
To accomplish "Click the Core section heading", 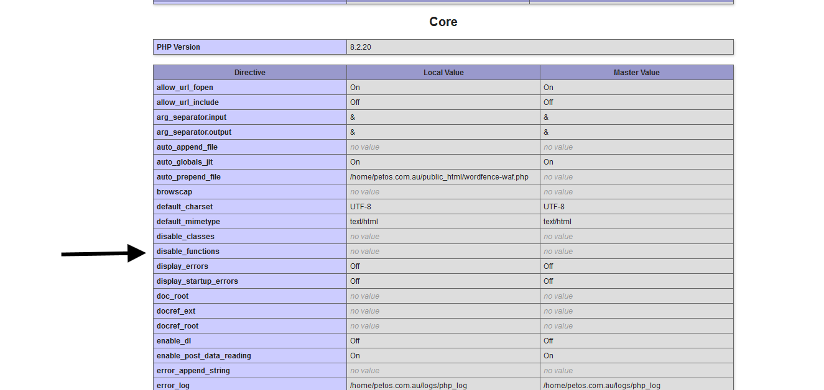I will [x=443, y=22].
